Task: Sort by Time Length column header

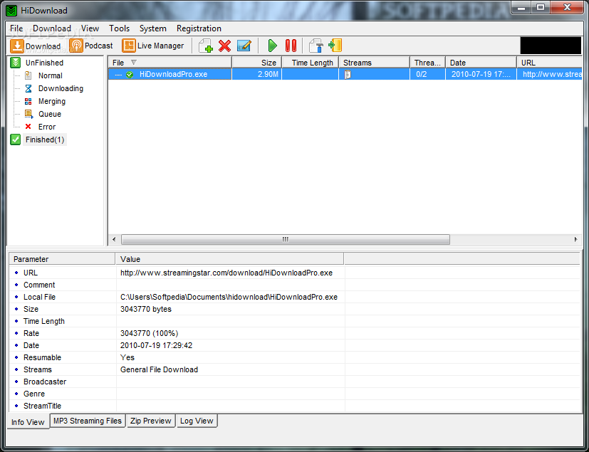Action: pos(311,63)
